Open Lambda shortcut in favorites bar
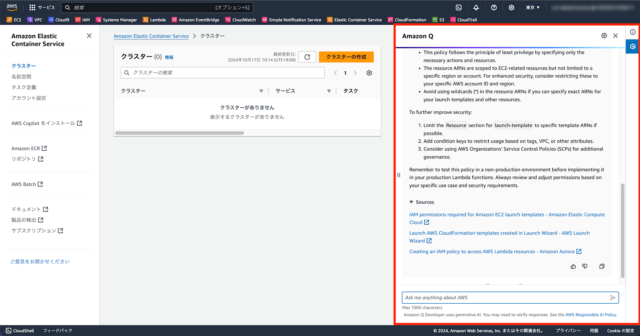 click(x=154, y=20)
